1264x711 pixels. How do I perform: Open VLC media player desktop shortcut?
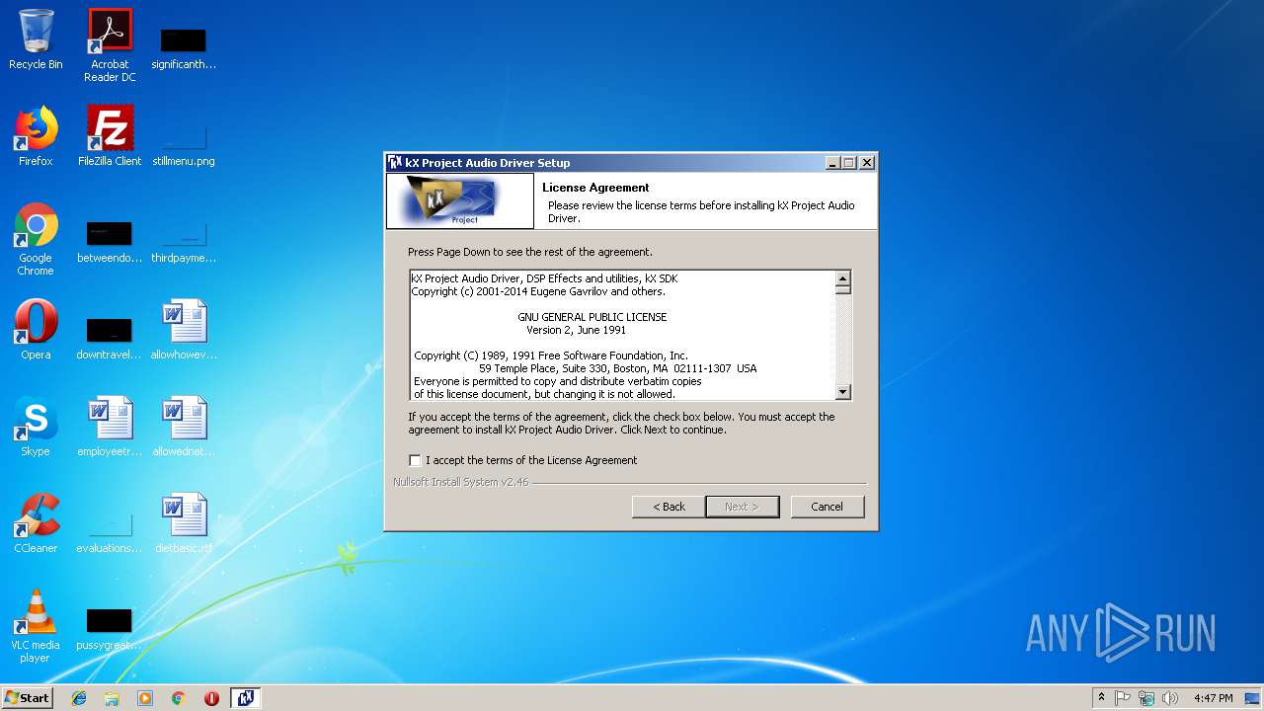[36, 627]
